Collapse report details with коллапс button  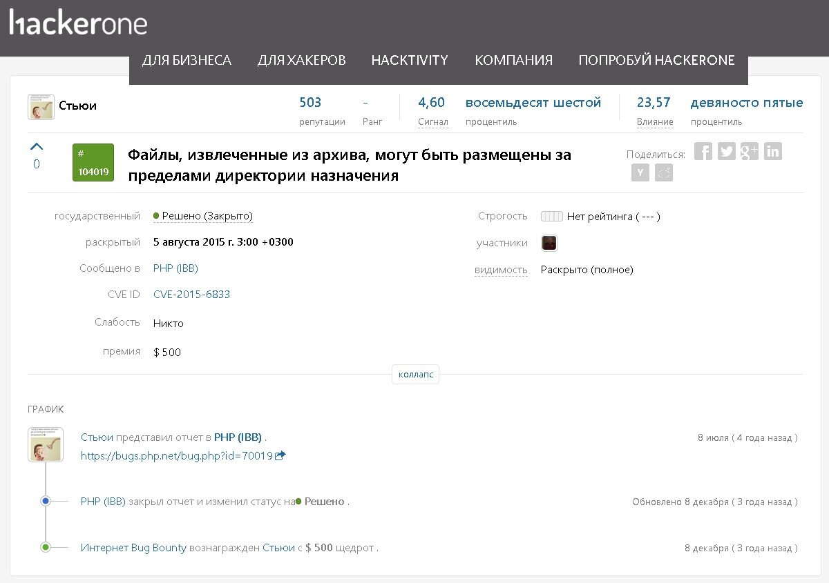(415, 375)
